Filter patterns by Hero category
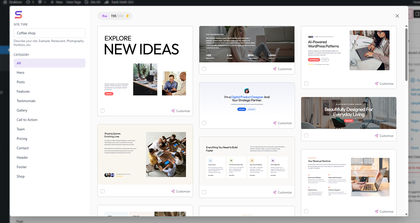Viewport: 420px width, 223px height. click(x=50, y=73)
